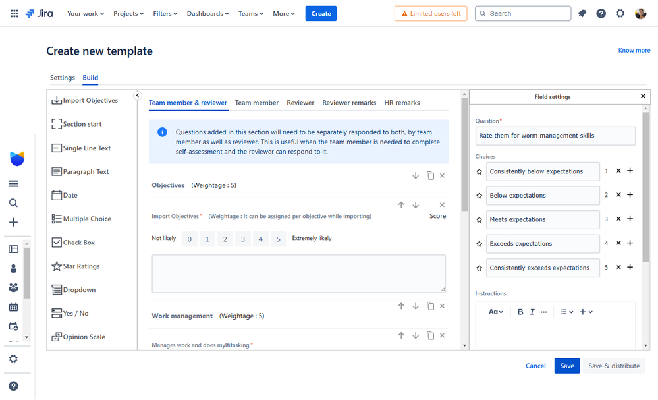
Task: Expand the More menu
Action: 284,13
